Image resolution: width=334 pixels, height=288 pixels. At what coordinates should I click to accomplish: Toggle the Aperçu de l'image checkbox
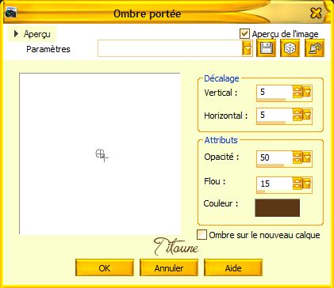click(244, 34)
